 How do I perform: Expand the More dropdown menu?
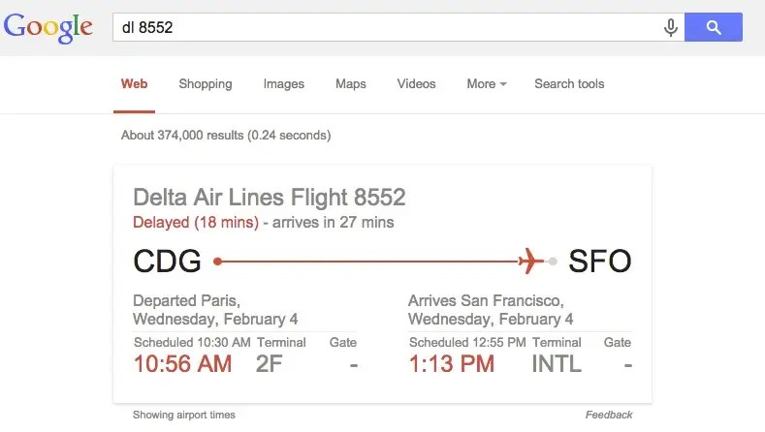click(487, 84)
